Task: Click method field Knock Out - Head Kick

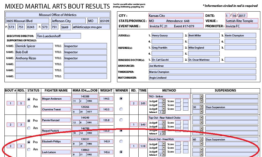Action: coord(169,139)
